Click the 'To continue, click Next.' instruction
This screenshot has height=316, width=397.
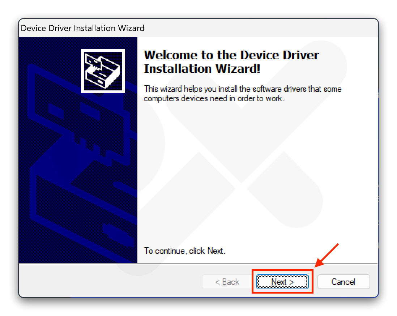point(184,251)
